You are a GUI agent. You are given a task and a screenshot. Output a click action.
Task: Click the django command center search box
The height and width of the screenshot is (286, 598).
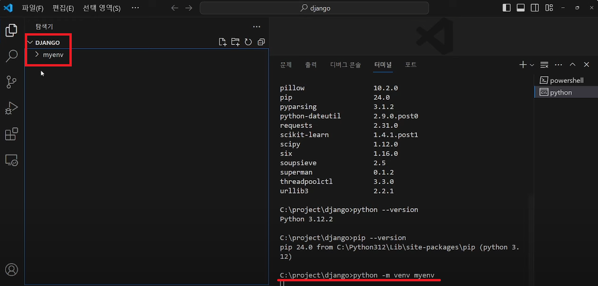[x=314, y=8]
